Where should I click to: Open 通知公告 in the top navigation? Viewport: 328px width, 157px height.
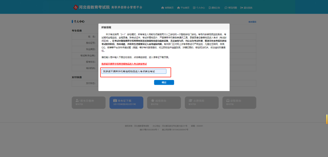[214, 8]
